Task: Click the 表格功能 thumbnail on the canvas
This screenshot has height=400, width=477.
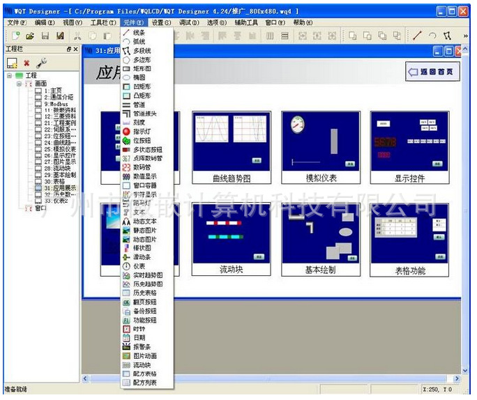Action: point(409,238)
